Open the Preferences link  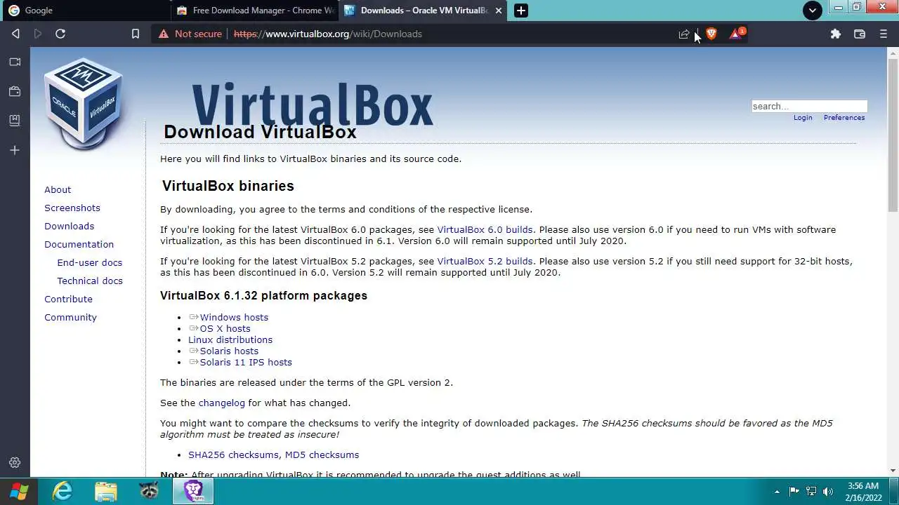coord(844,118)
